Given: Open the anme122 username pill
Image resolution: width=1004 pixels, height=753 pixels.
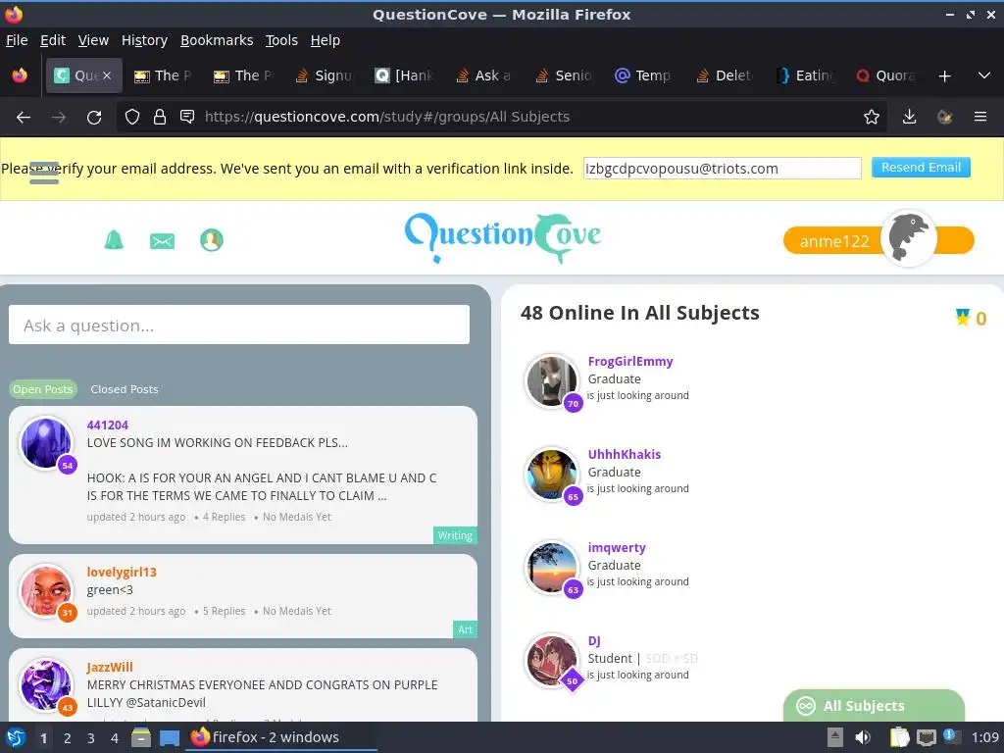Looking at the screenshot, I should pyautogui.click(x=834, y=241).
